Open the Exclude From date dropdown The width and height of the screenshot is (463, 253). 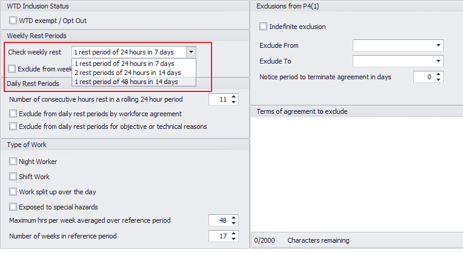[x=438, y=45]
